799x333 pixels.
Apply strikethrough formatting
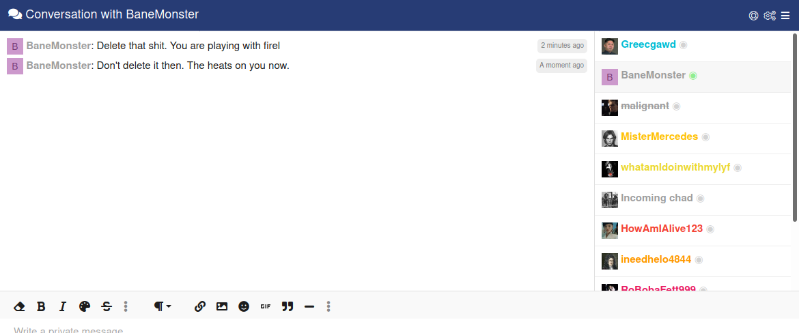(x=107, y=306)
